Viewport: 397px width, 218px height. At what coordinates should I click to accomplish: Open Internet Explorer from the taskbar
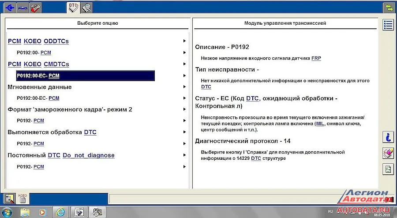pyautogui.click(x=60, y=212)
